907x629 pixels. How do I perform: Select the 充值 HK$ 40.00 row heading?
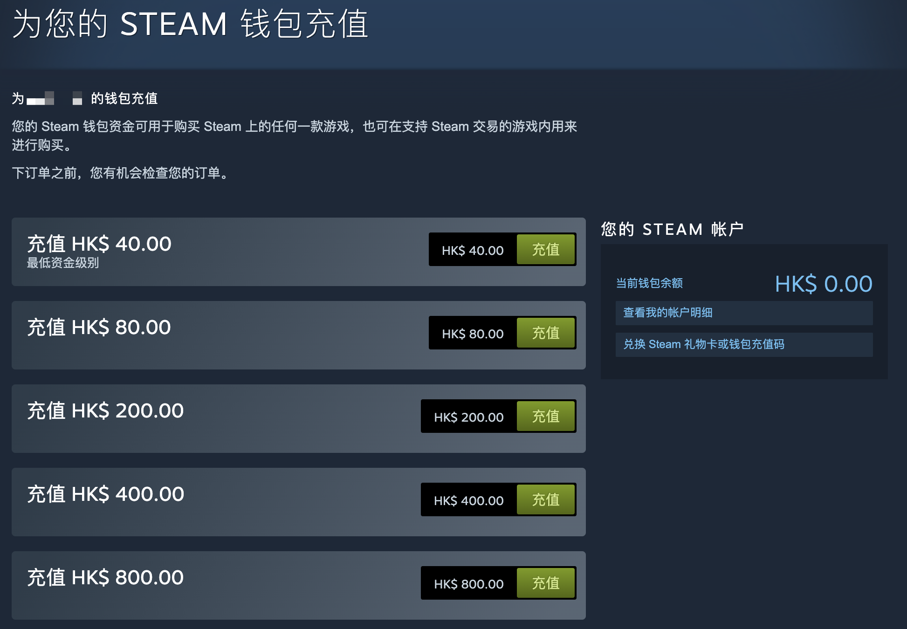point(99,244)
